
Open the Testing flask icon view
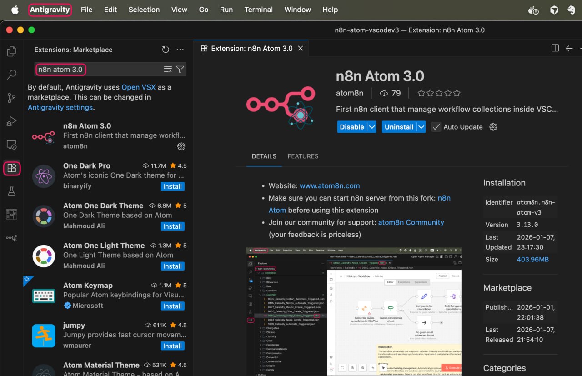coord(12,191)
